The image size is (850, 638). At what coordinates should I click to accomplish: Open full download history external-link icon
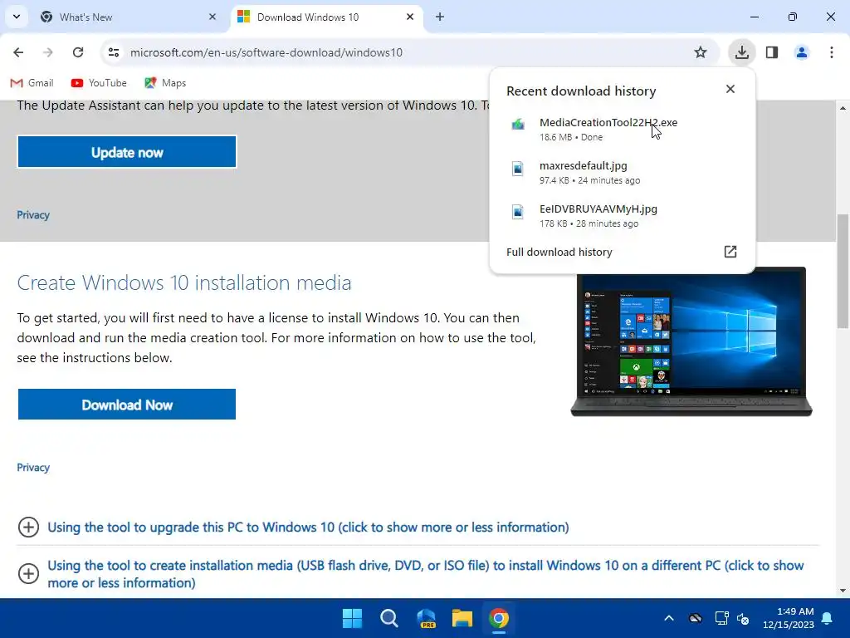[730, 252]
